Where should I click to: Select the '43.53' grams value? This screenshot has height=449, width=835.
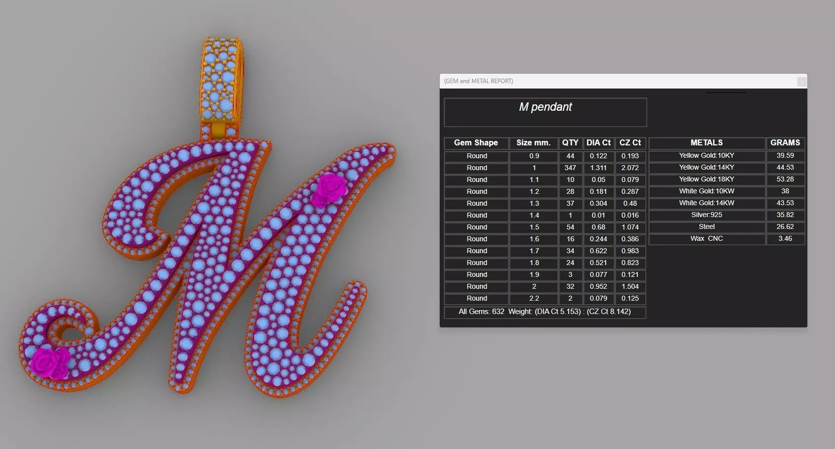785,203
